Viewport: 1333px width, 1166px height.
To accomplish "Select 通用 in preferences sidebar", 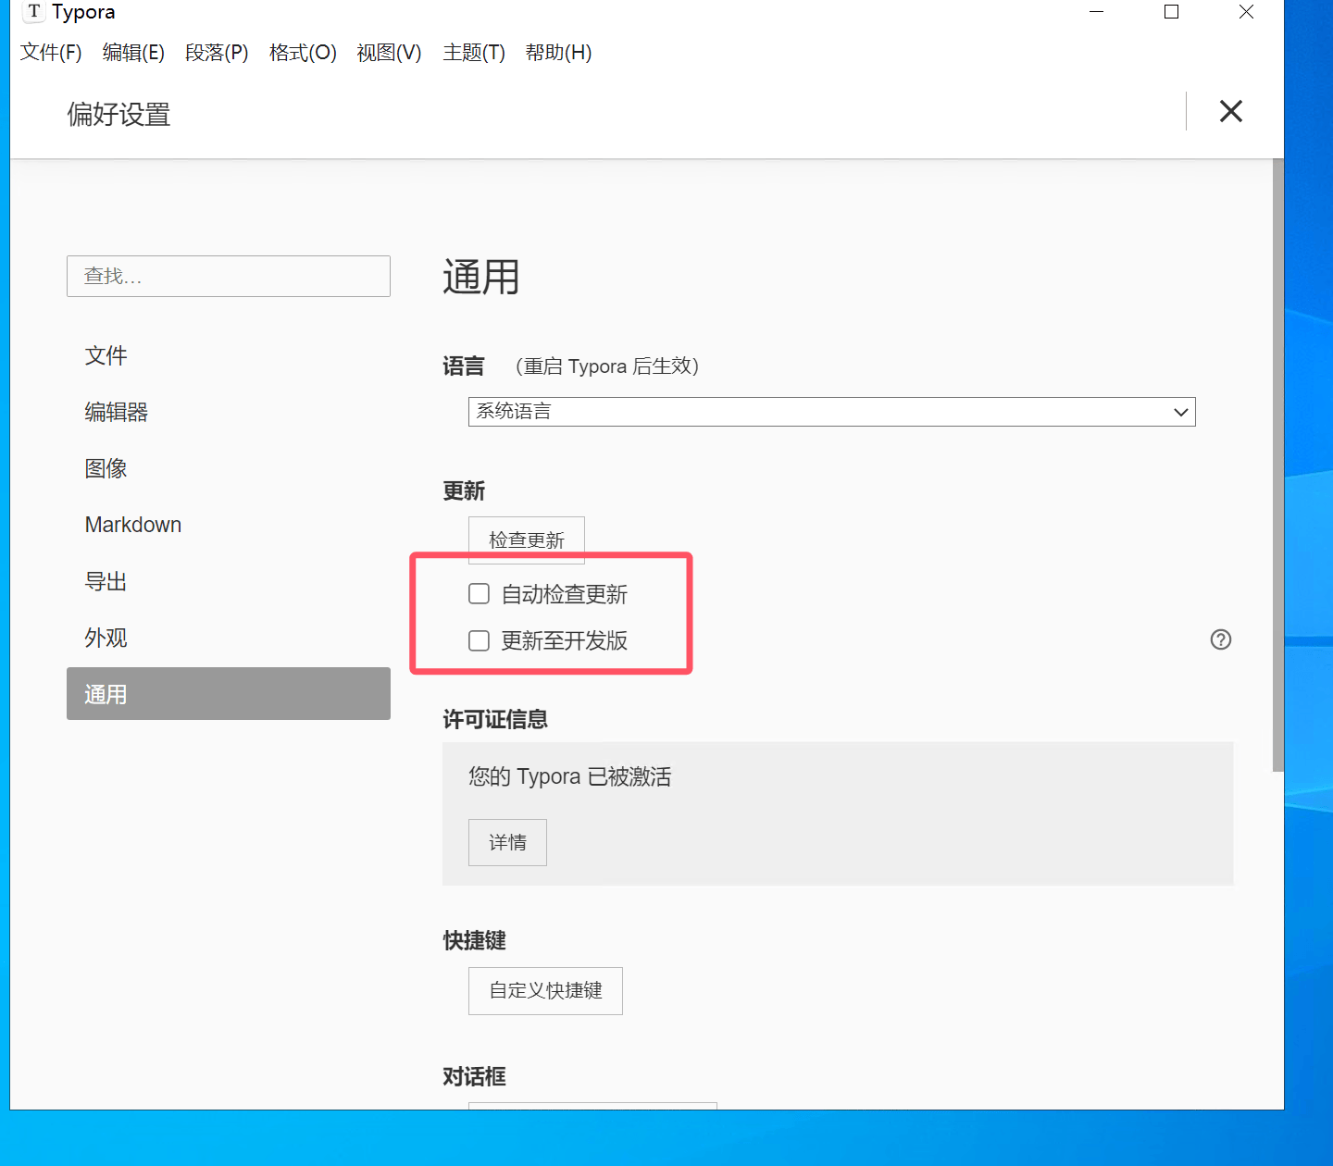I will (x=229, y=694).
